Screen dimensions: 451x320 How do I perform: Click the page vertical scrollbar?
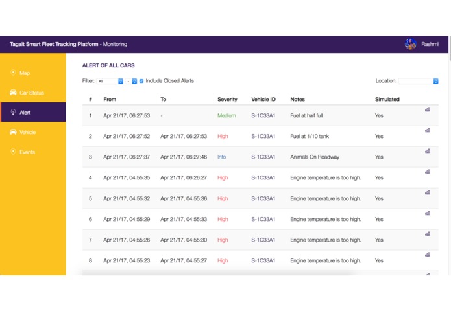point(450,48)
